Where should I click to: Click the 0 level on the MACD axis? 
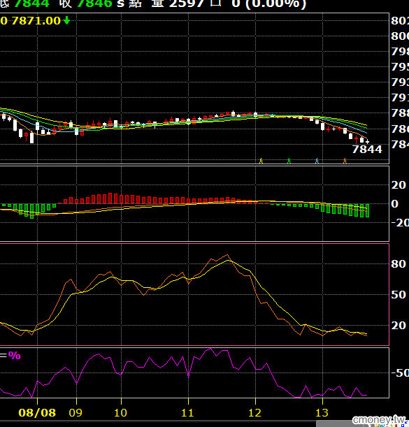click(x=394, y=203)
